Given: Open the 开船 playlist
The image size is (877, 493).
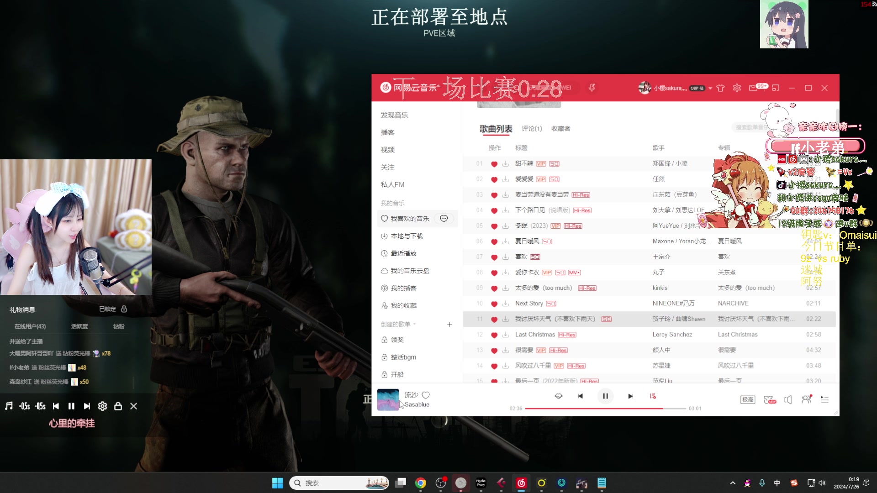Looking at the screenshot, I should pos(392,374).
